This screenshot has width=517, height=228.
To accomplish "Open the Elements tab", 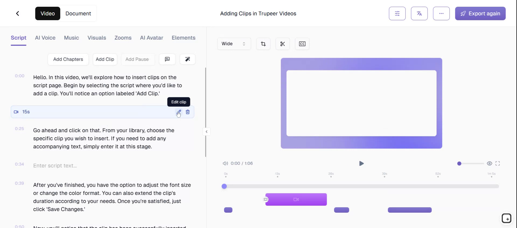I will (x=184, y=38).
